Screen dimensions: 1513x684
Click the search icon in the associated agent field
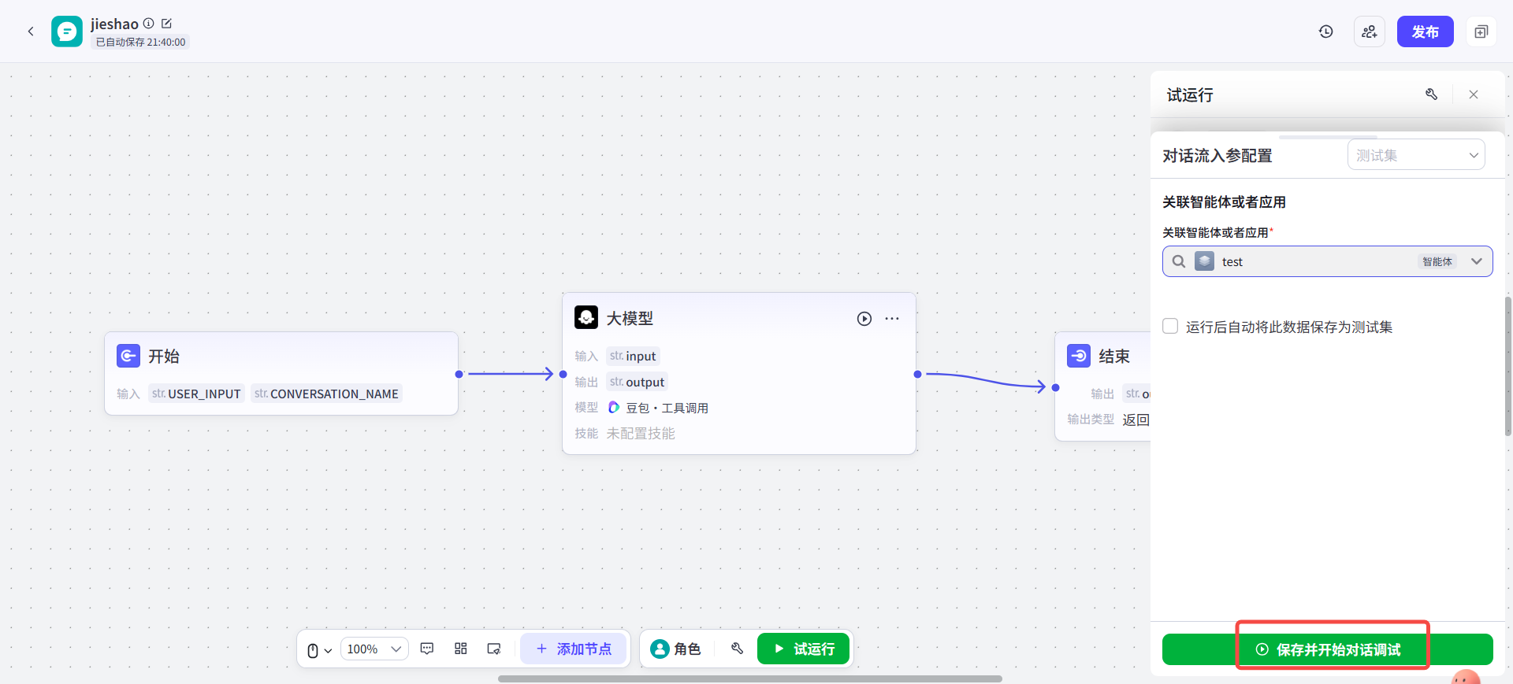point(1179,261)
